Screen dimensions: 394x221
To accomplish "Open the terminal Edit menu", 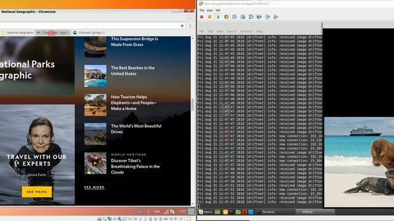I will coord(210,31).
